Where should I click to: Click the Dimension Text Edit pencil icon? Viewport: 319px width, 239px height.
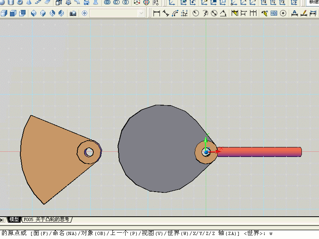(x=304, y=13)
